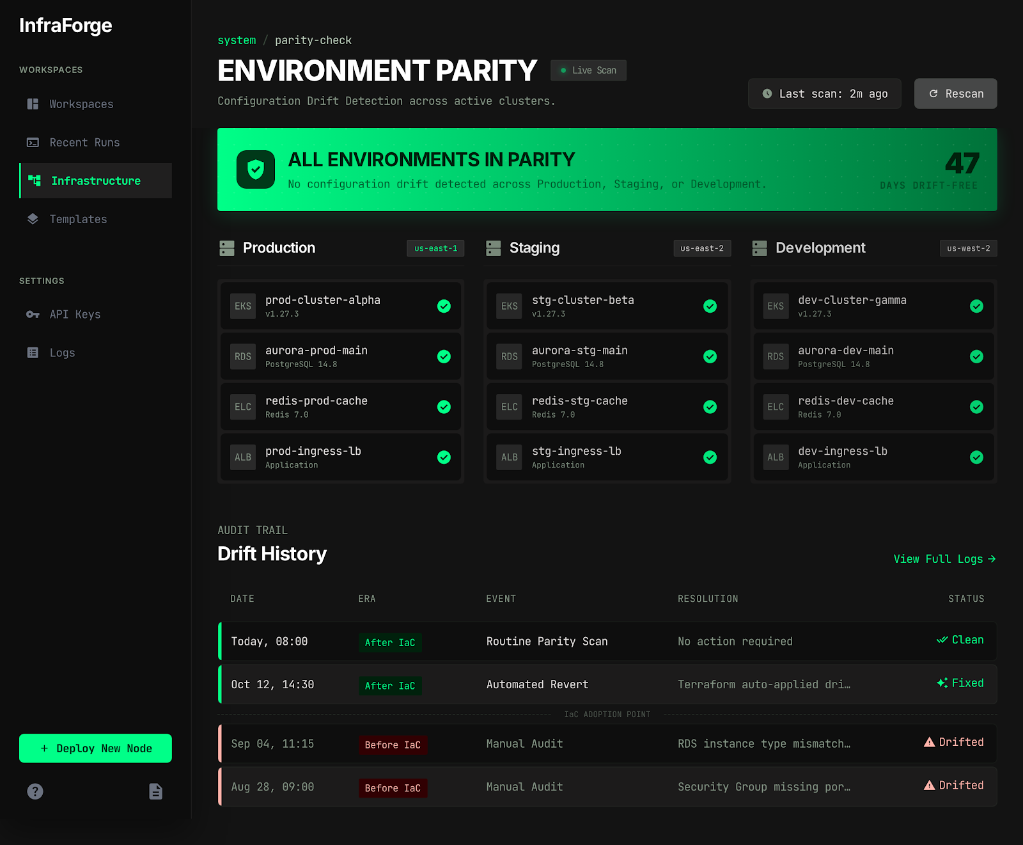Click stg-ingress-lb status check icon
The image size is (1023, 845).
[710, 457]
